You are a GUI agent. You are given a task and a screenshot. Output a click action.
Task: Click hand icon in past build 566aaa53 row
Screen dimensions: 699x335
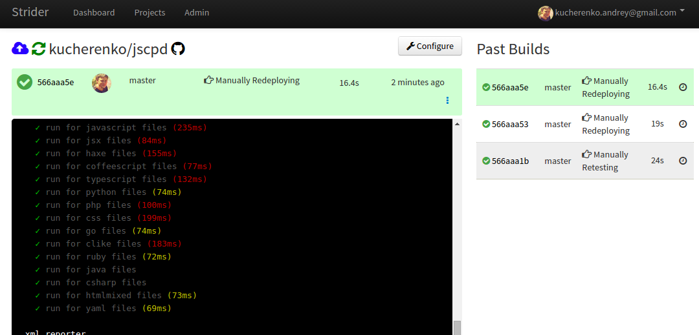click(x=586, y=117)
